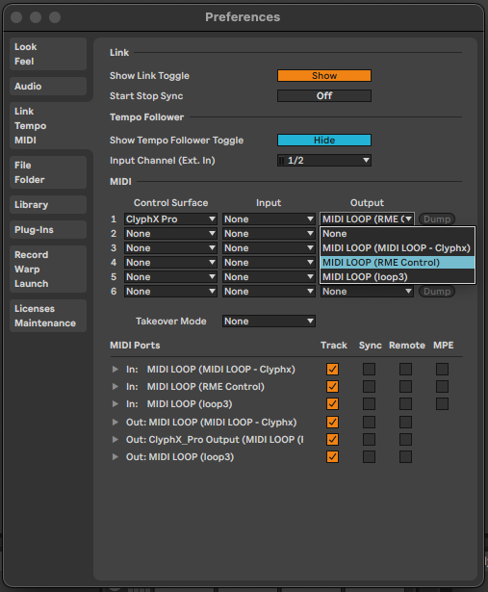Viewport: 488px width, 592px height.
Task: Select MIDI LOOP (loop3) from output list
Action: pos(398,276)
